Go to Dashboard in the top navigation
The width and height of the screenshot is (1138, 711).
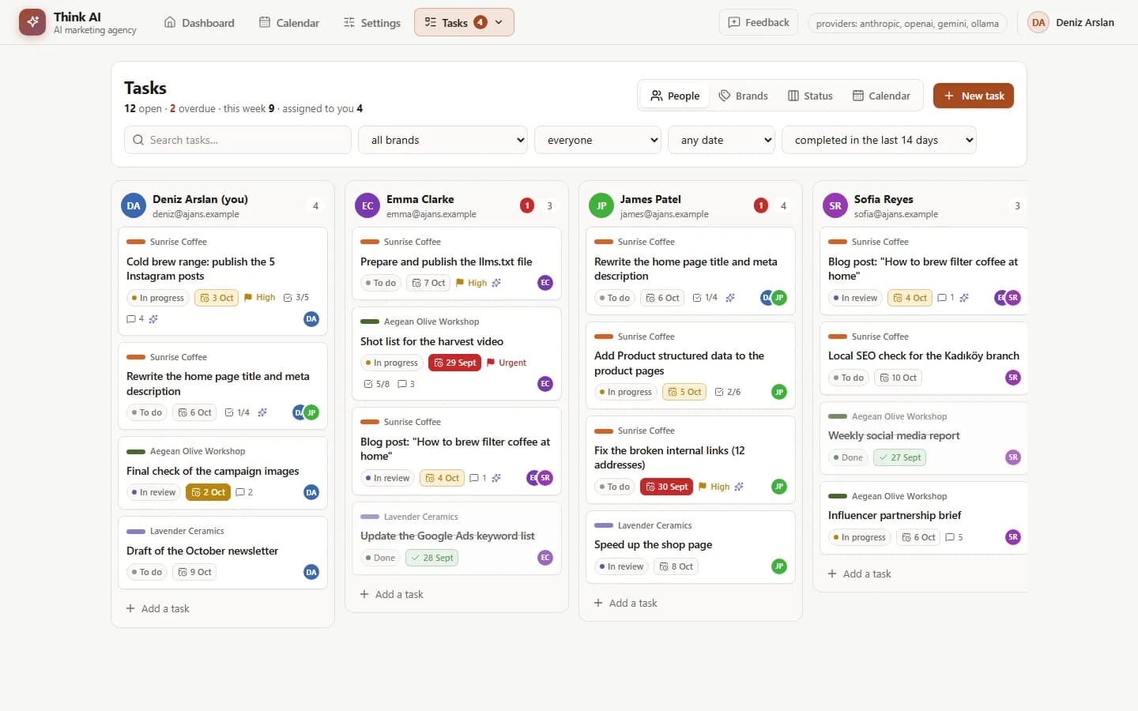click(199, 23)
